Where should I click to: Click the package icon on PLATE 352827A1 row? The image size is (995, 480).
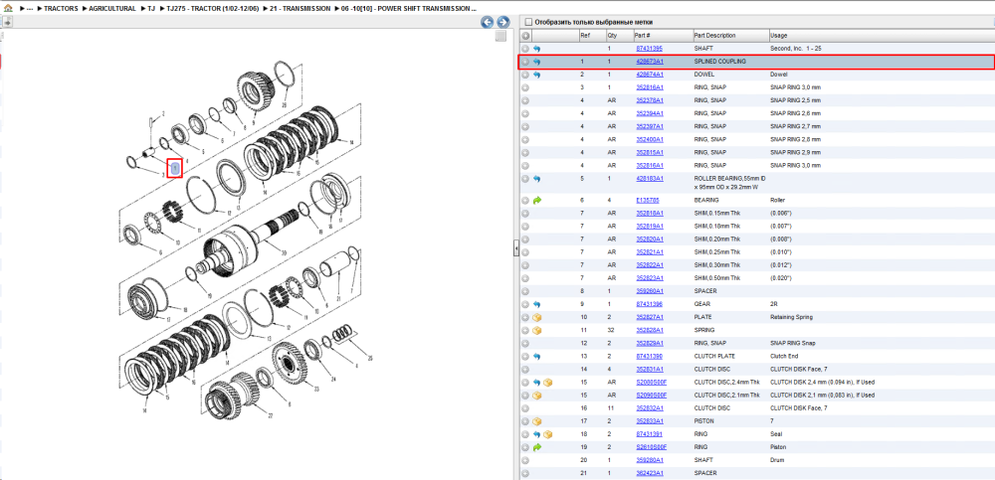[536, 317]
